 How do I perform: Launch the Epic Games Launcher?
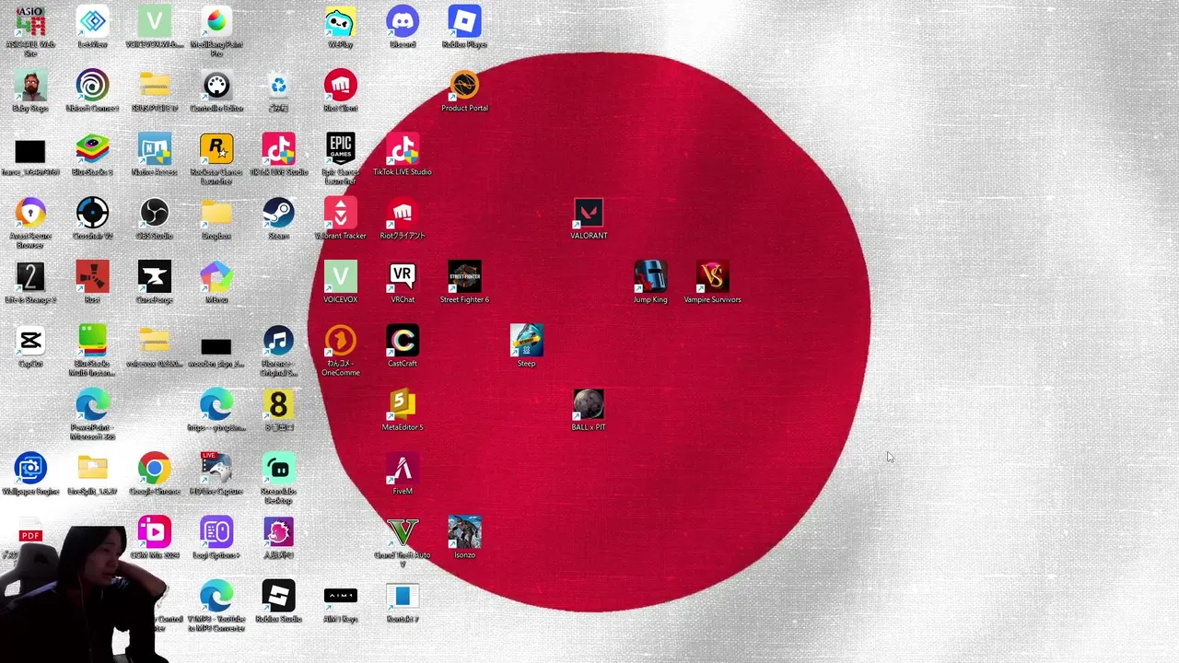(340, 149)
